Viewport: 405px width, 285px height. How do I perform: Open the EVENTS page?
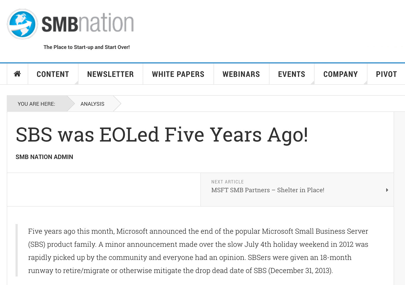coord(292,74)
